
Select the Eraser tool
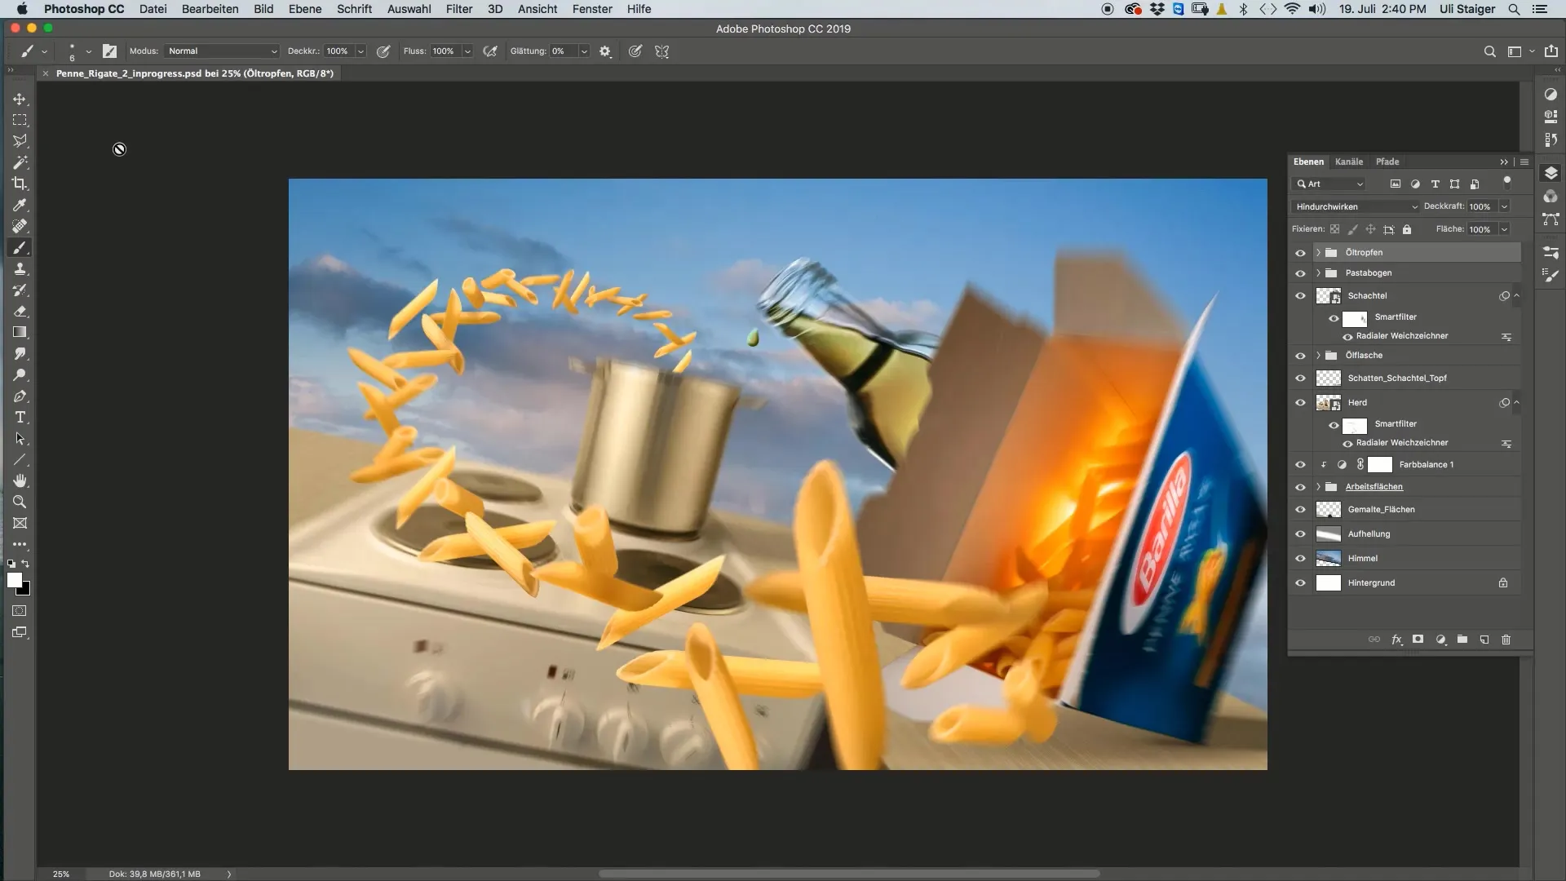point(20,312)
